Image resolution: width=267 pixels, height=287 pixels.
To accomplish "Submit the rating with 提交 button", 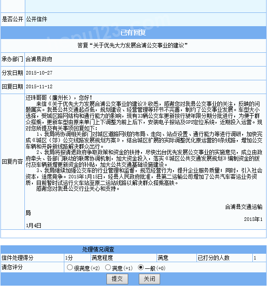I will pyautogui.click(x=117, y=279).
